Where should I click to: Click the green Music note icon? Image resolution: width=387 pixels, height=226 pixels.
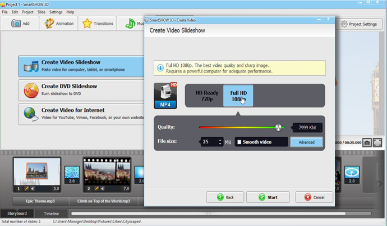130,24
